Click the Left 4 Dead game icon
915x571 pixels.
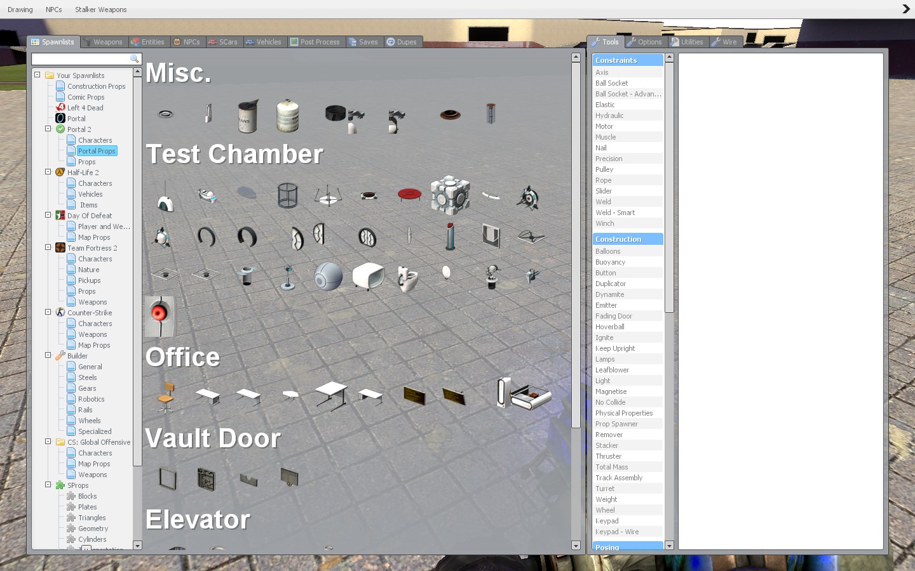[x=60, y=108]
